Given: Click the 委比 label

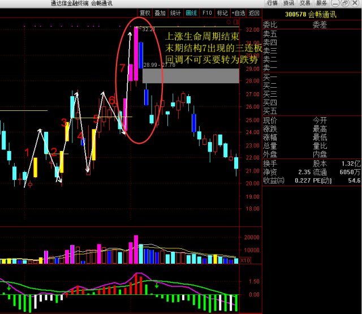Looking at the screenshot, I should point(270,24).
